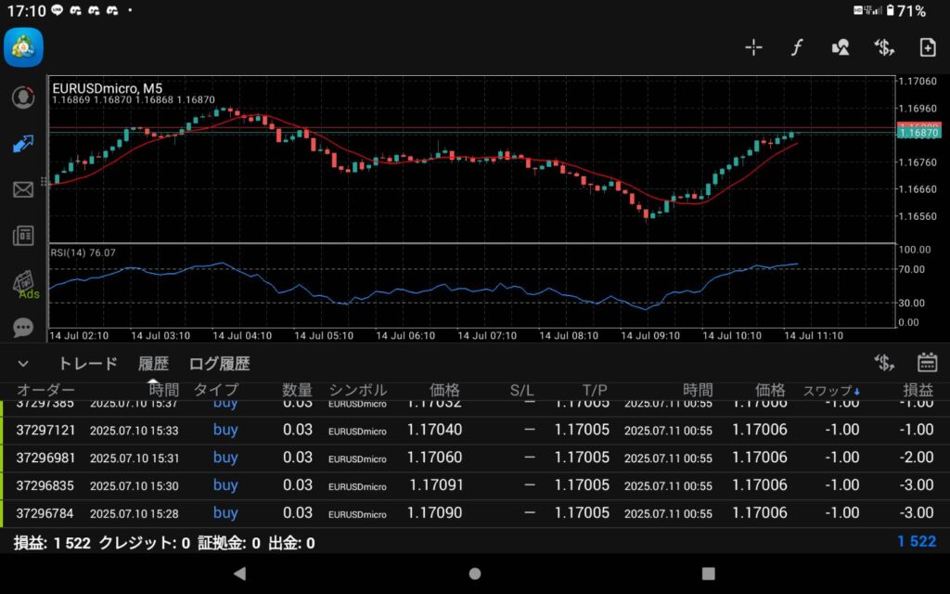
Task: Tap open time 2025.07.10 15:33
Action: [x=134, y=431]
